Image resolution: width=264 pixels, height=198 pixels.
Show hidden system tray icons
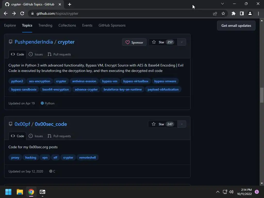click(218, 192)
